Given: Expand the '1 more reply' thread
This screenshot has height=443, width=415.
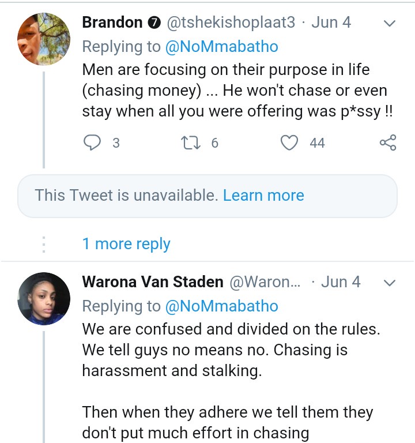Looking at the screenshot, I should tap(126, 243).
